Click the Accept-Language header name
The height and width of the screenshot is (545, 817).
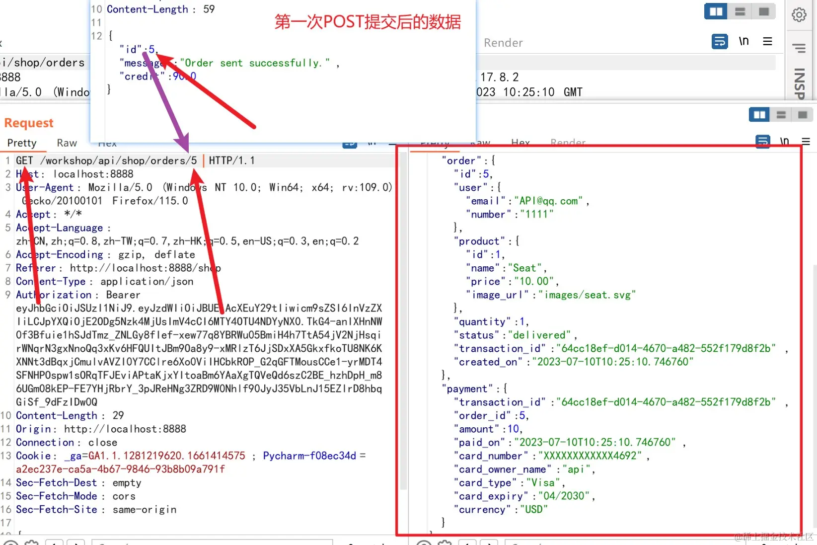click(60, 228)
